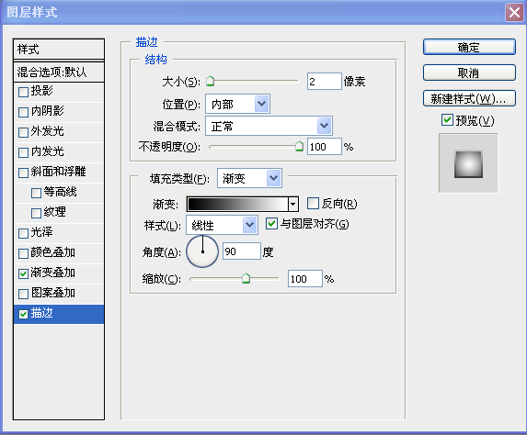Toggle 与图层对齐 align with layer checkbox
Viewport: 527px width, 435px height.
pos(271,223)
